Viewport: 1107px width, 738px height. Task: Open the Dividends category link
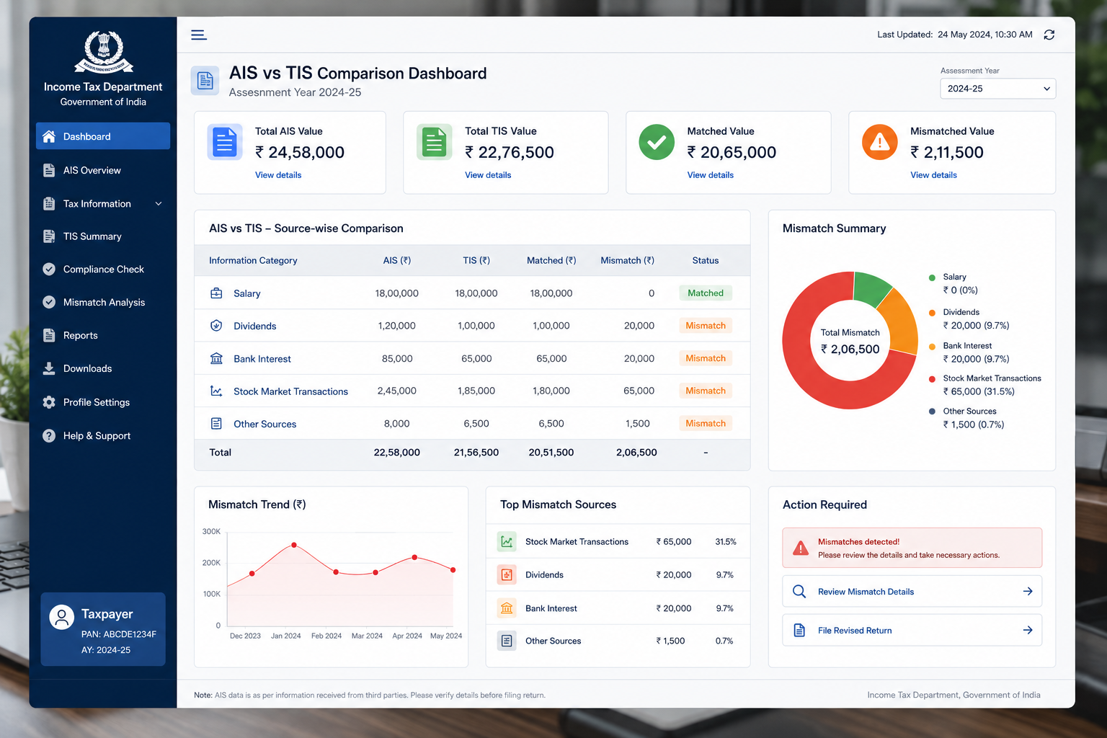coord(255,326)
